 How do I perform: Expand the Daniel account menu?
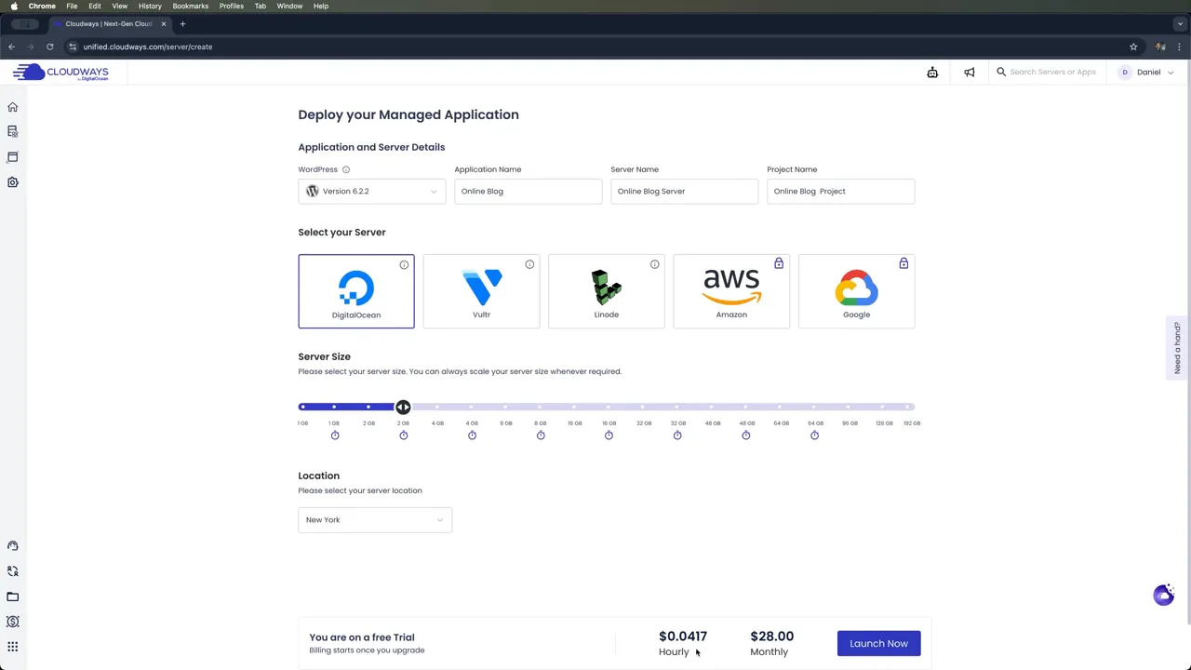(x=1148, y=73)
